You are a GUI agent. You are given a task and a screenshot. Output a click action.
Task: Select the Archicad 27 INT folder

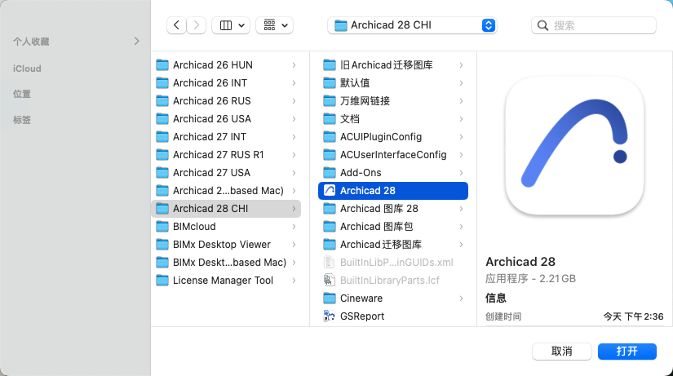point(226,137)
